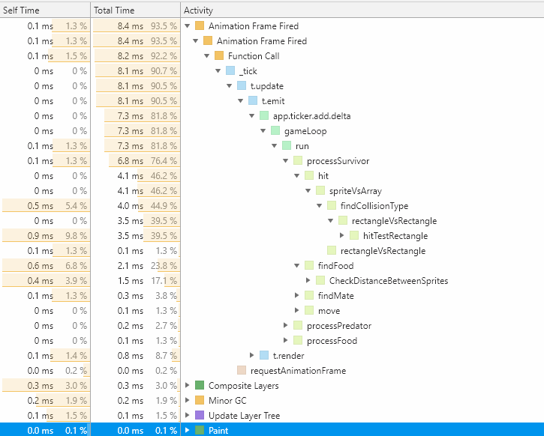Click the blue icon beside t.render

point(263,356)
